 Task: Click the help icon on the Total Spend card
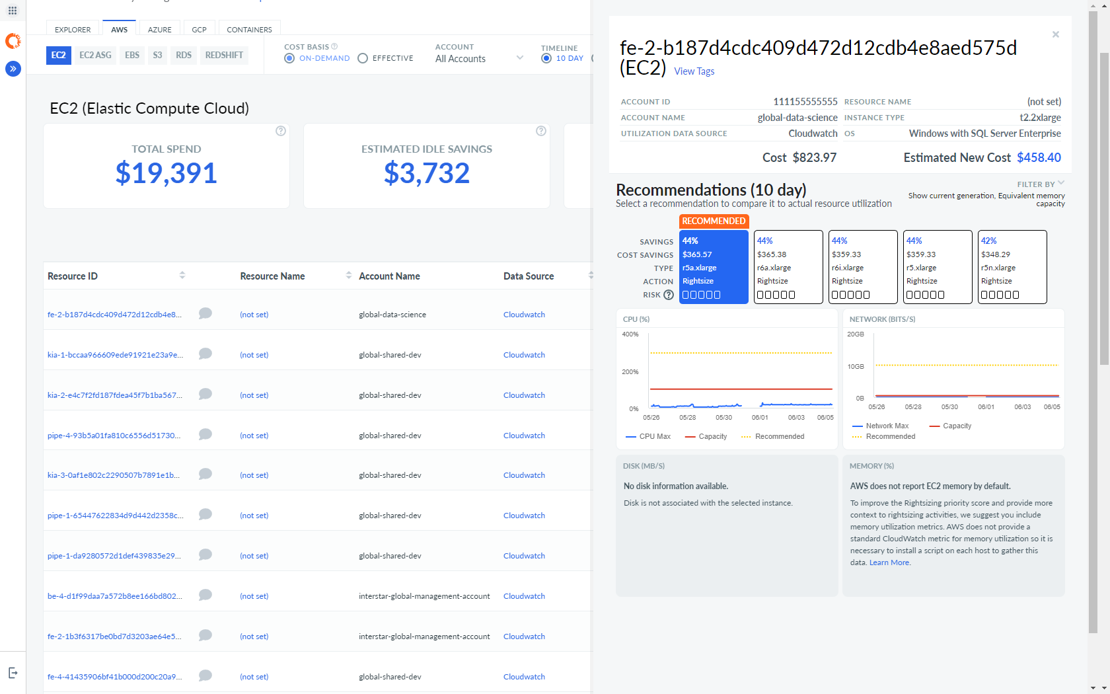click(x=280, y=131)
